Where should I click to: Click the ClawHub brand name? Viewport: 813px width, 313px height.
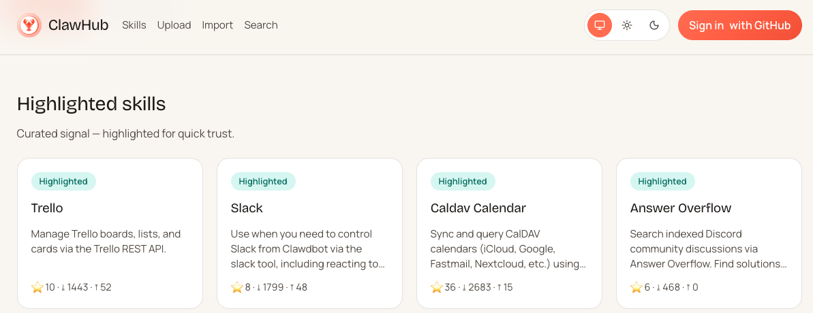pyautogui.click(x=78, y=25)
